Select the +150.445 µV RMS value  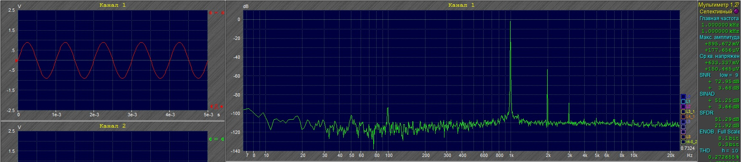pyautogui.click(x=722, y=68)
